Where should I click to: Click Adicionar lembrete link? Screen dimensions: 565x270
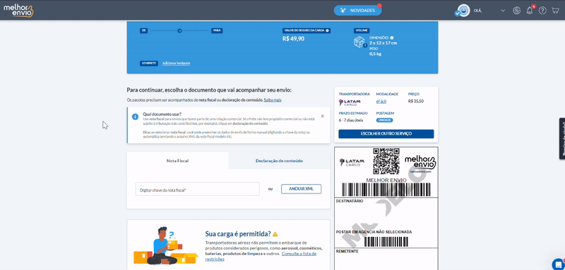click(x=176, y=63)
